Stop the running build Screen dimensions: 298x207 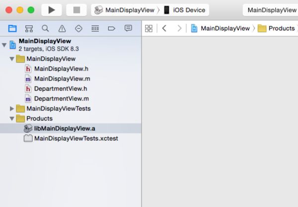(76, 10)
